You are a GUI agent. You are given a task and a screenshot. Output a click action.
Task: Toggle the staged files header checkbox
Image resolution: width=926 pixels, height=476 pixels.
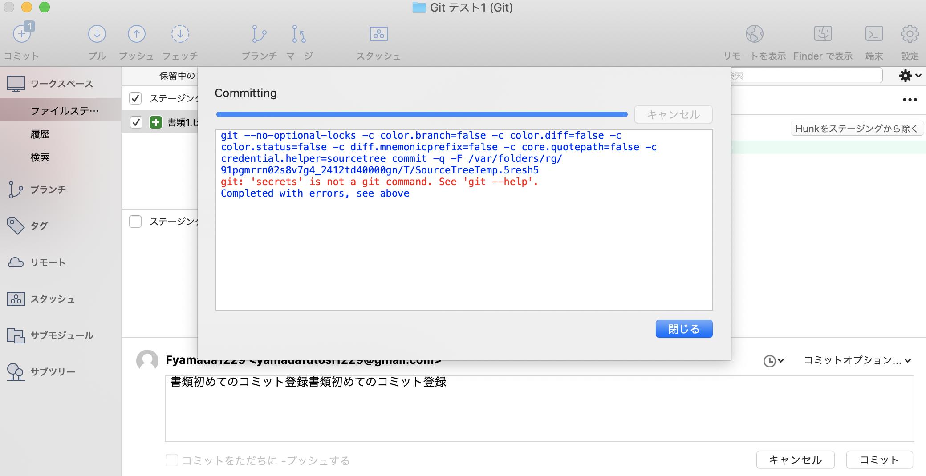coord(135,98)
